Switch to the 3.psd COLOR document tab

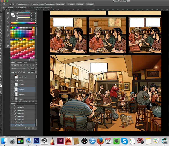40,8
